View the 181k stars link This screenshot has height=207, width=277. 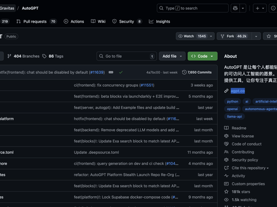(241, 192)
